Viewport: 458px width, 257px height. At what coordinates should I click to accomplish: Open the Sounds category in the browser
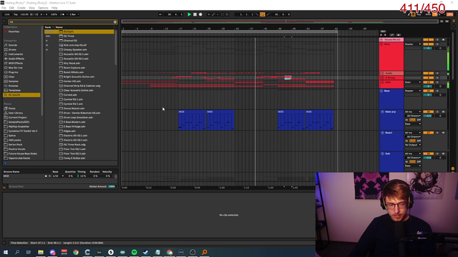click(x=13, y=45)
